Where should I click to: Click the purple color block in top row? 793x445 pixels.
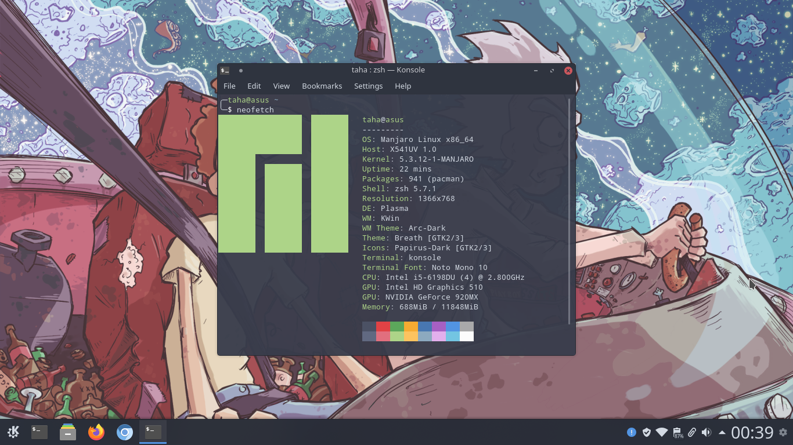pos(439,326)
